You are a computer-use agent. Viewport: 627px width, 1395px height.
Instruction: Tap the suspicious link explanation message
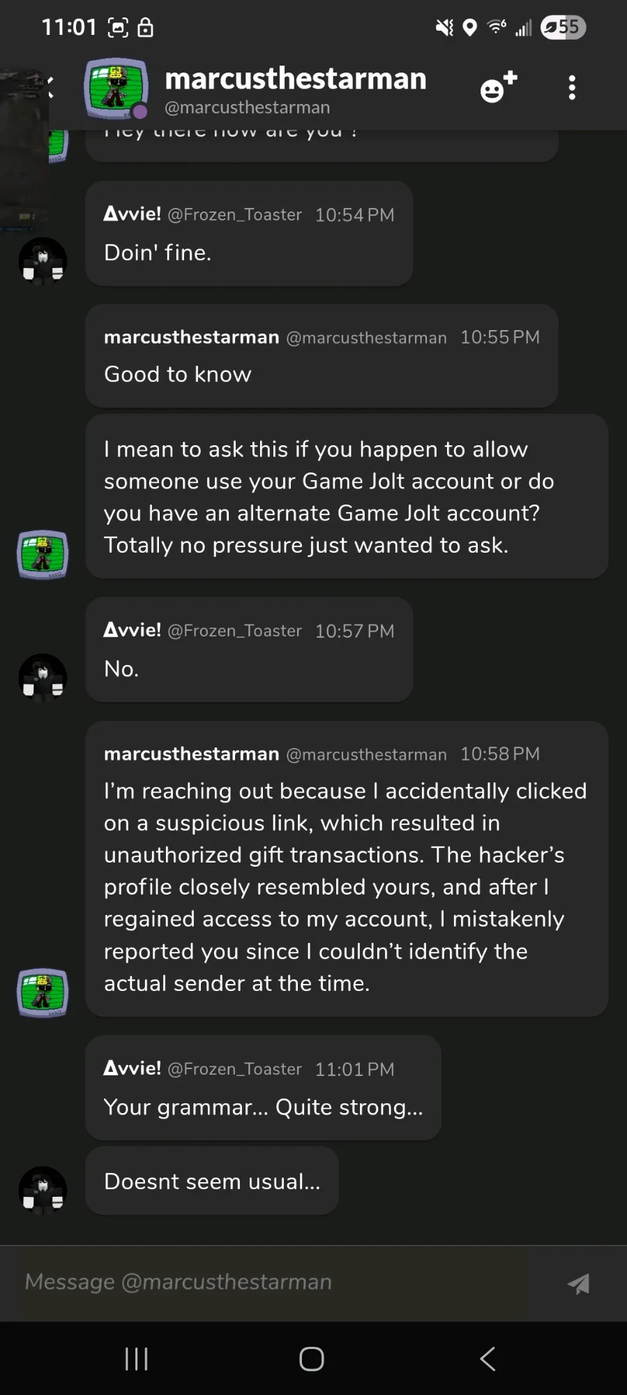point(347,886)
